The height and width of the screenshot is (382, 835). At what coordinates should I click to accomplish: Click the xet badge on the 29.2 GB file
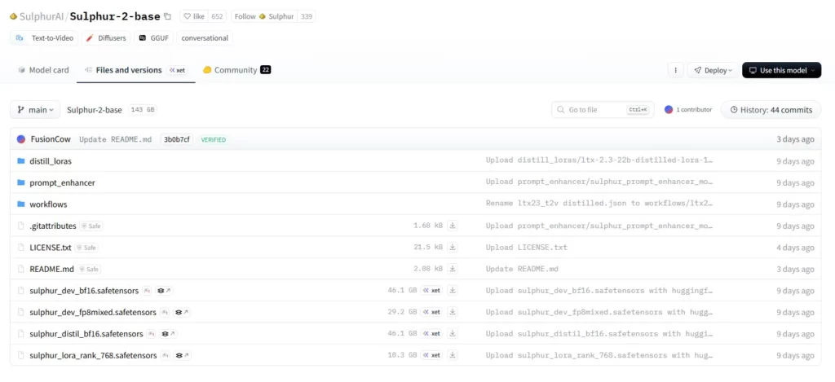432,312
